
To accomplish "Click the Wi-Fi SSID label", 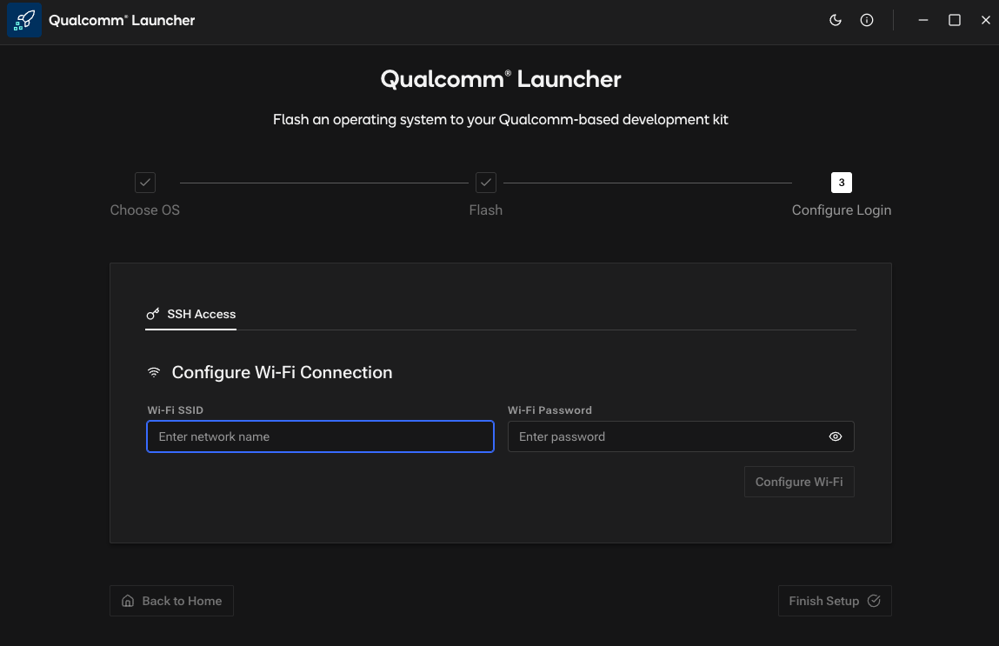I will [176, 410].
